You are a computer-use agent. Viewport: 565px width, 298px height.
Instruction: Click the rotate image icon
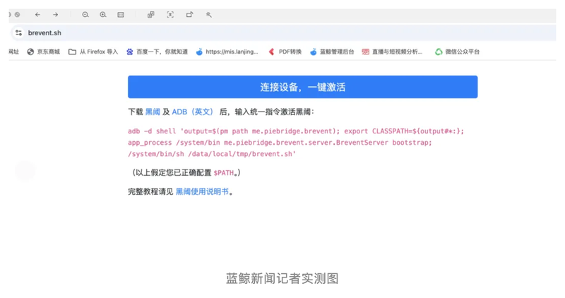(x=189, y=15)
